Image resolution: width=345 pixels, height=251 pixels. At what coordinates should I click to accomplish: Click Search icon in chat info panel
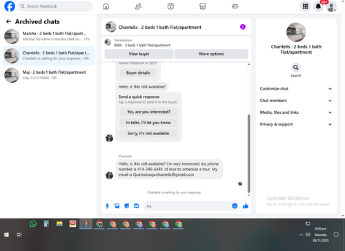(x=296, y=68)
